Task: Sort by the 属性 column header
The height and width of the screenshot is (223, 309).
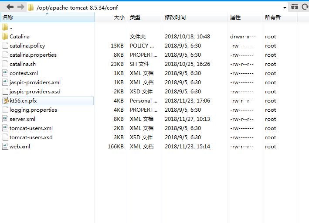Action: coord(244,17)
